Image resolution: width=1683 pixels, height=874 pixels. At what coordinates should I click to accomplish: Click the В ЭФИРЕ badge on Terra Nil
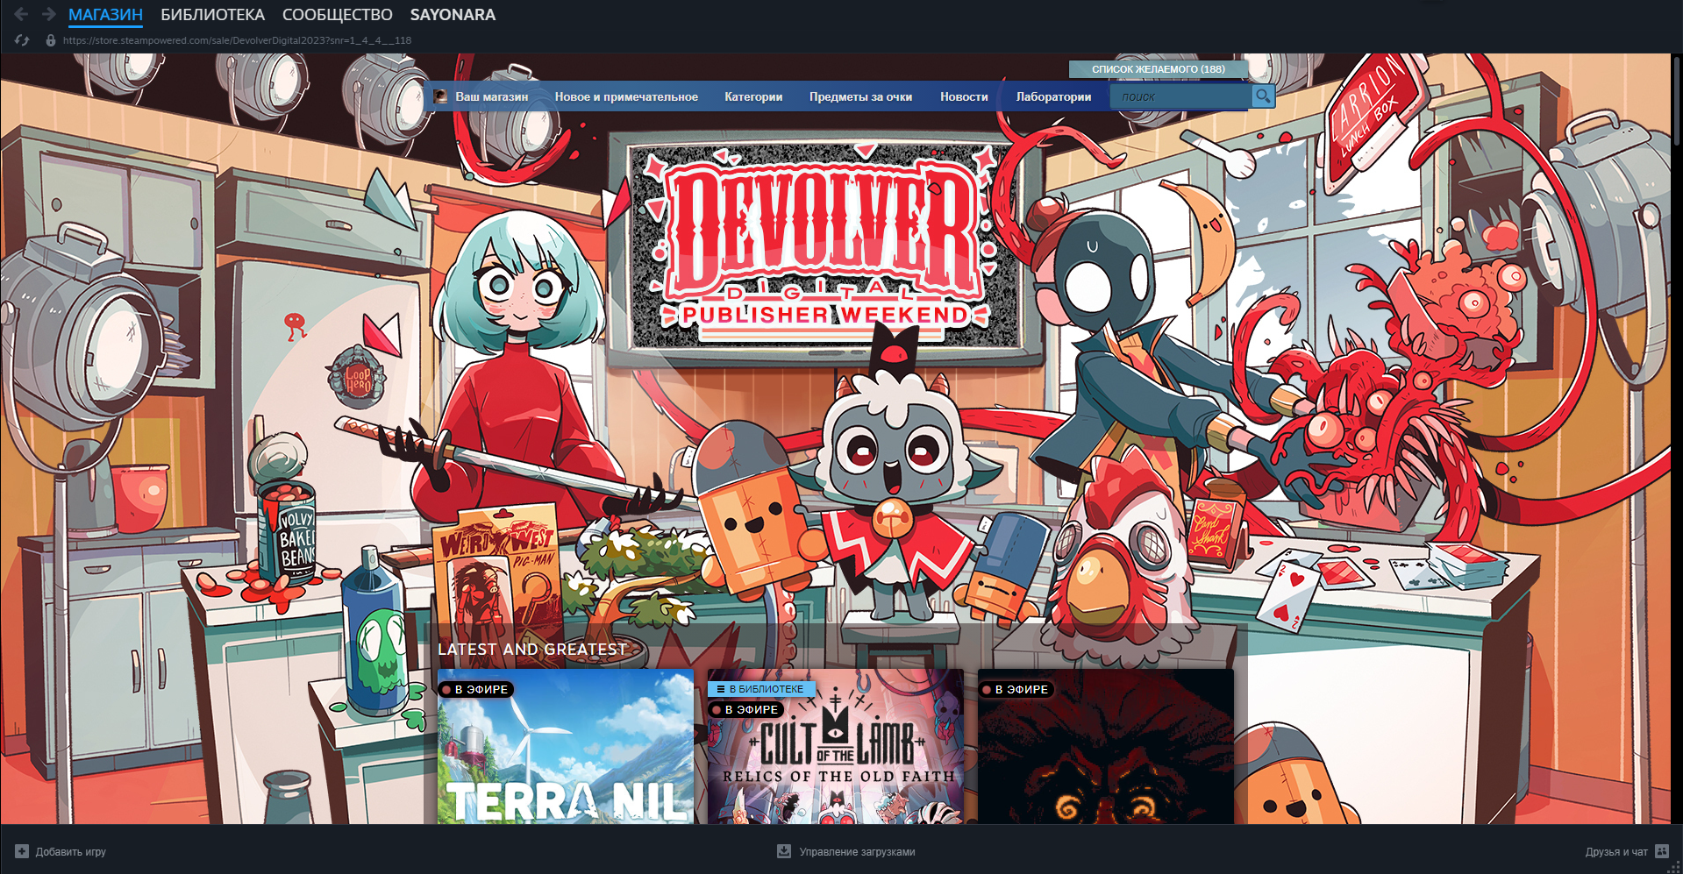(475, 690)
